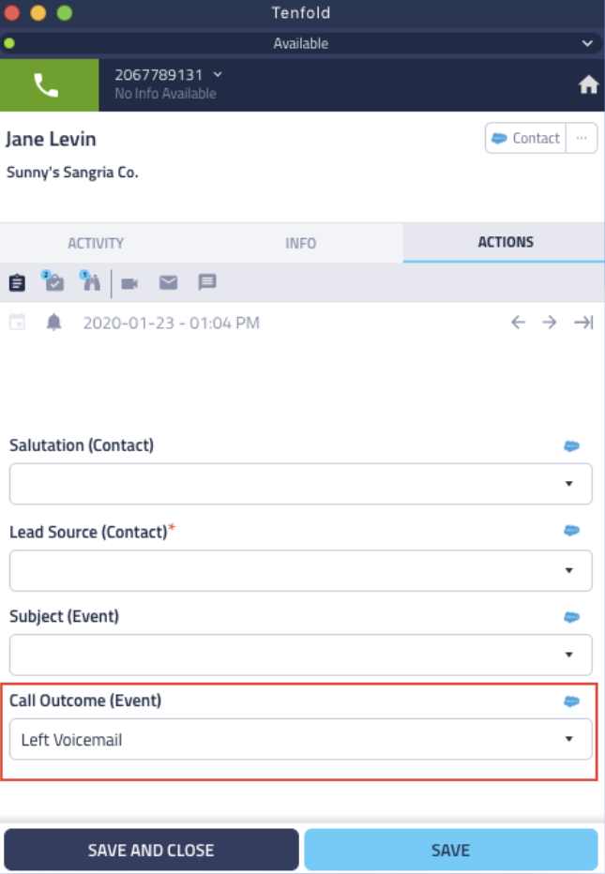Click the email envelope icon
The height and width of the screenshot is (874, 605).
click(168, 282)
